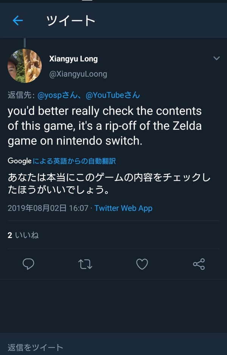The width and height of the screenshot is (227, 355).
Task: Like the tweet with heart icon
Action: coord(142,264)
